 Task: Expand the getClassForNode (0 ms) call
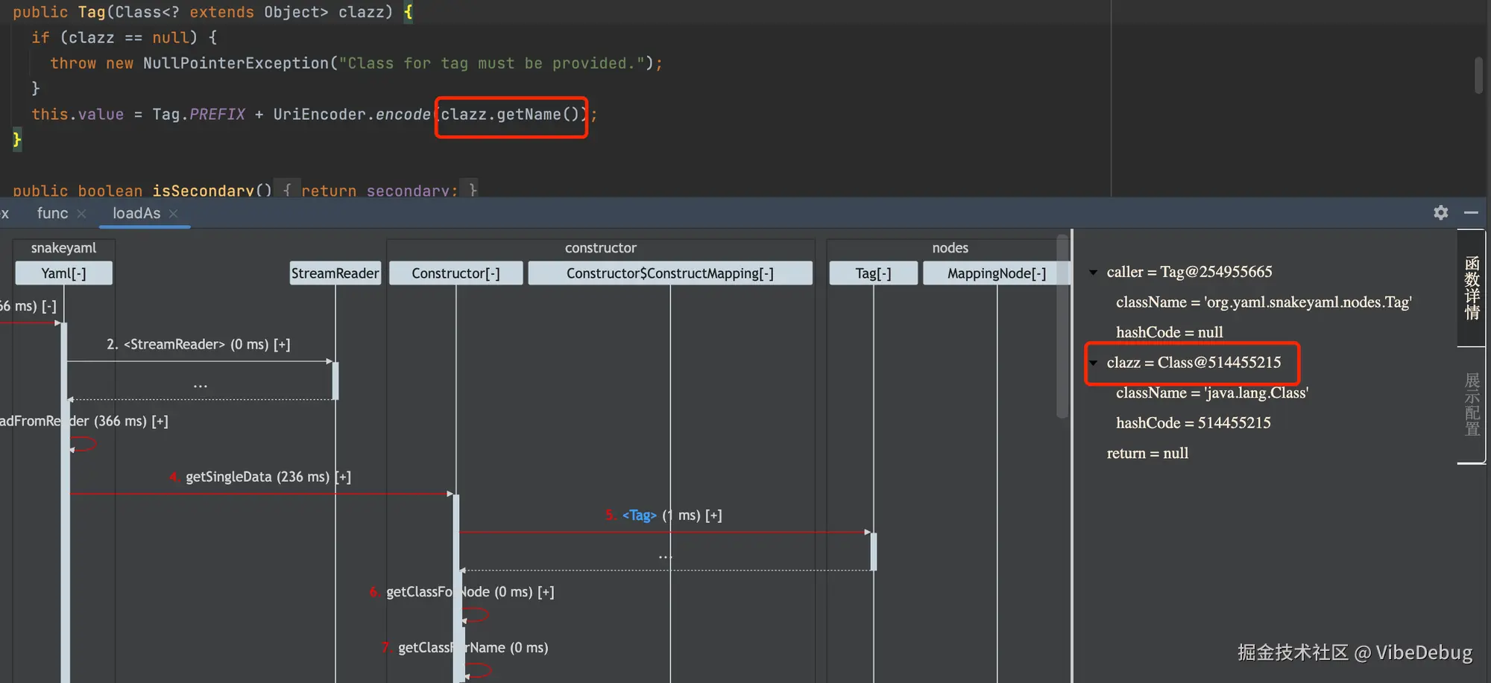point(546,592)
